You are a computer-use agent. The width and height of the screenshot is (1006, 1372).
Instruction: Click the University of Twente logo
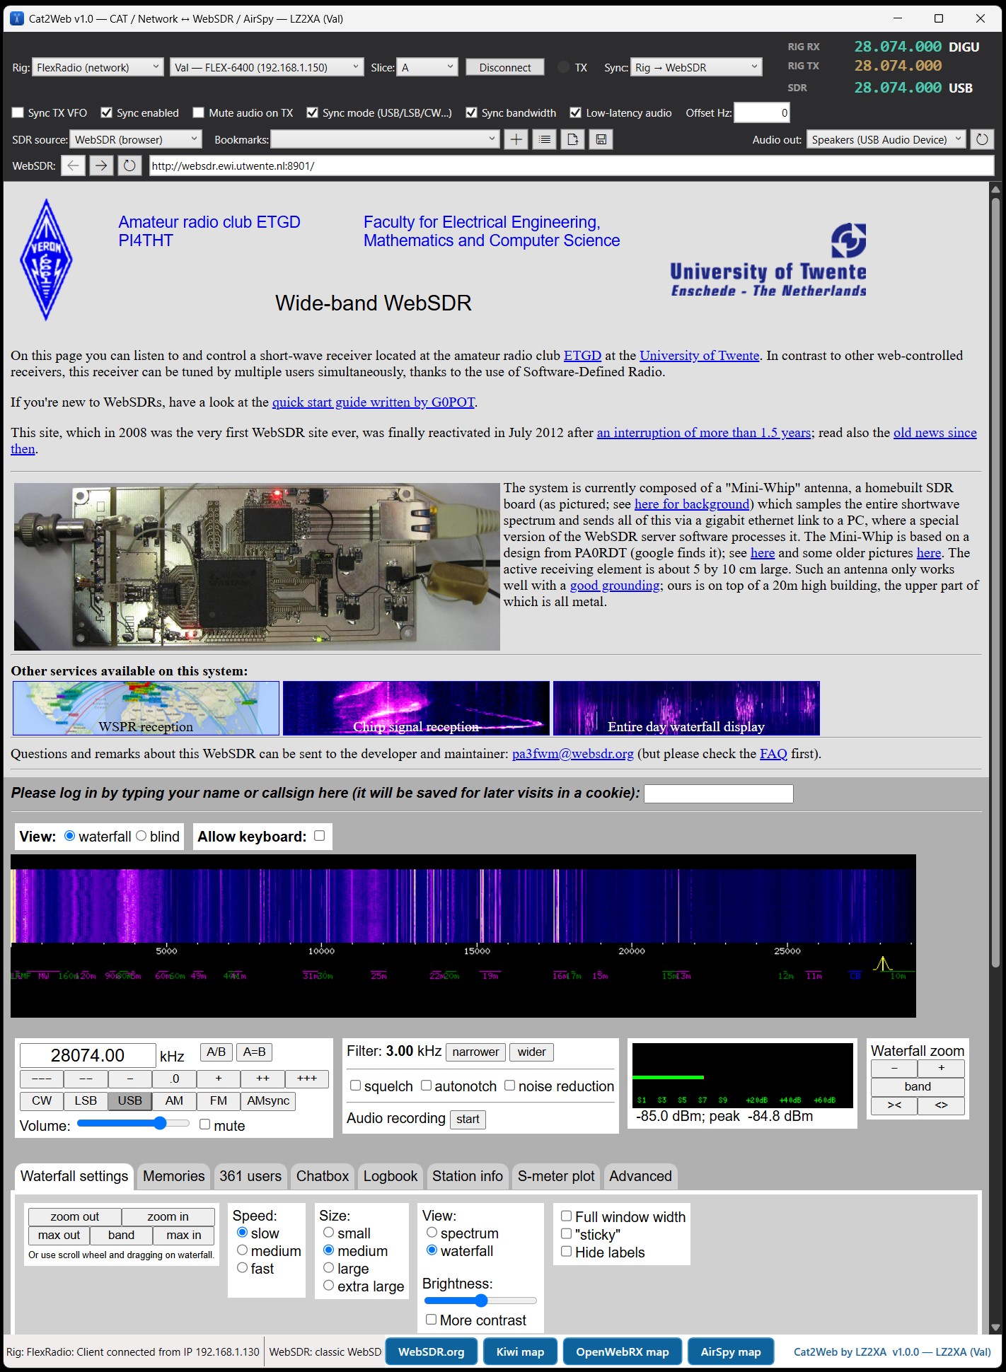pyautogui.click(x=768, y=260)
